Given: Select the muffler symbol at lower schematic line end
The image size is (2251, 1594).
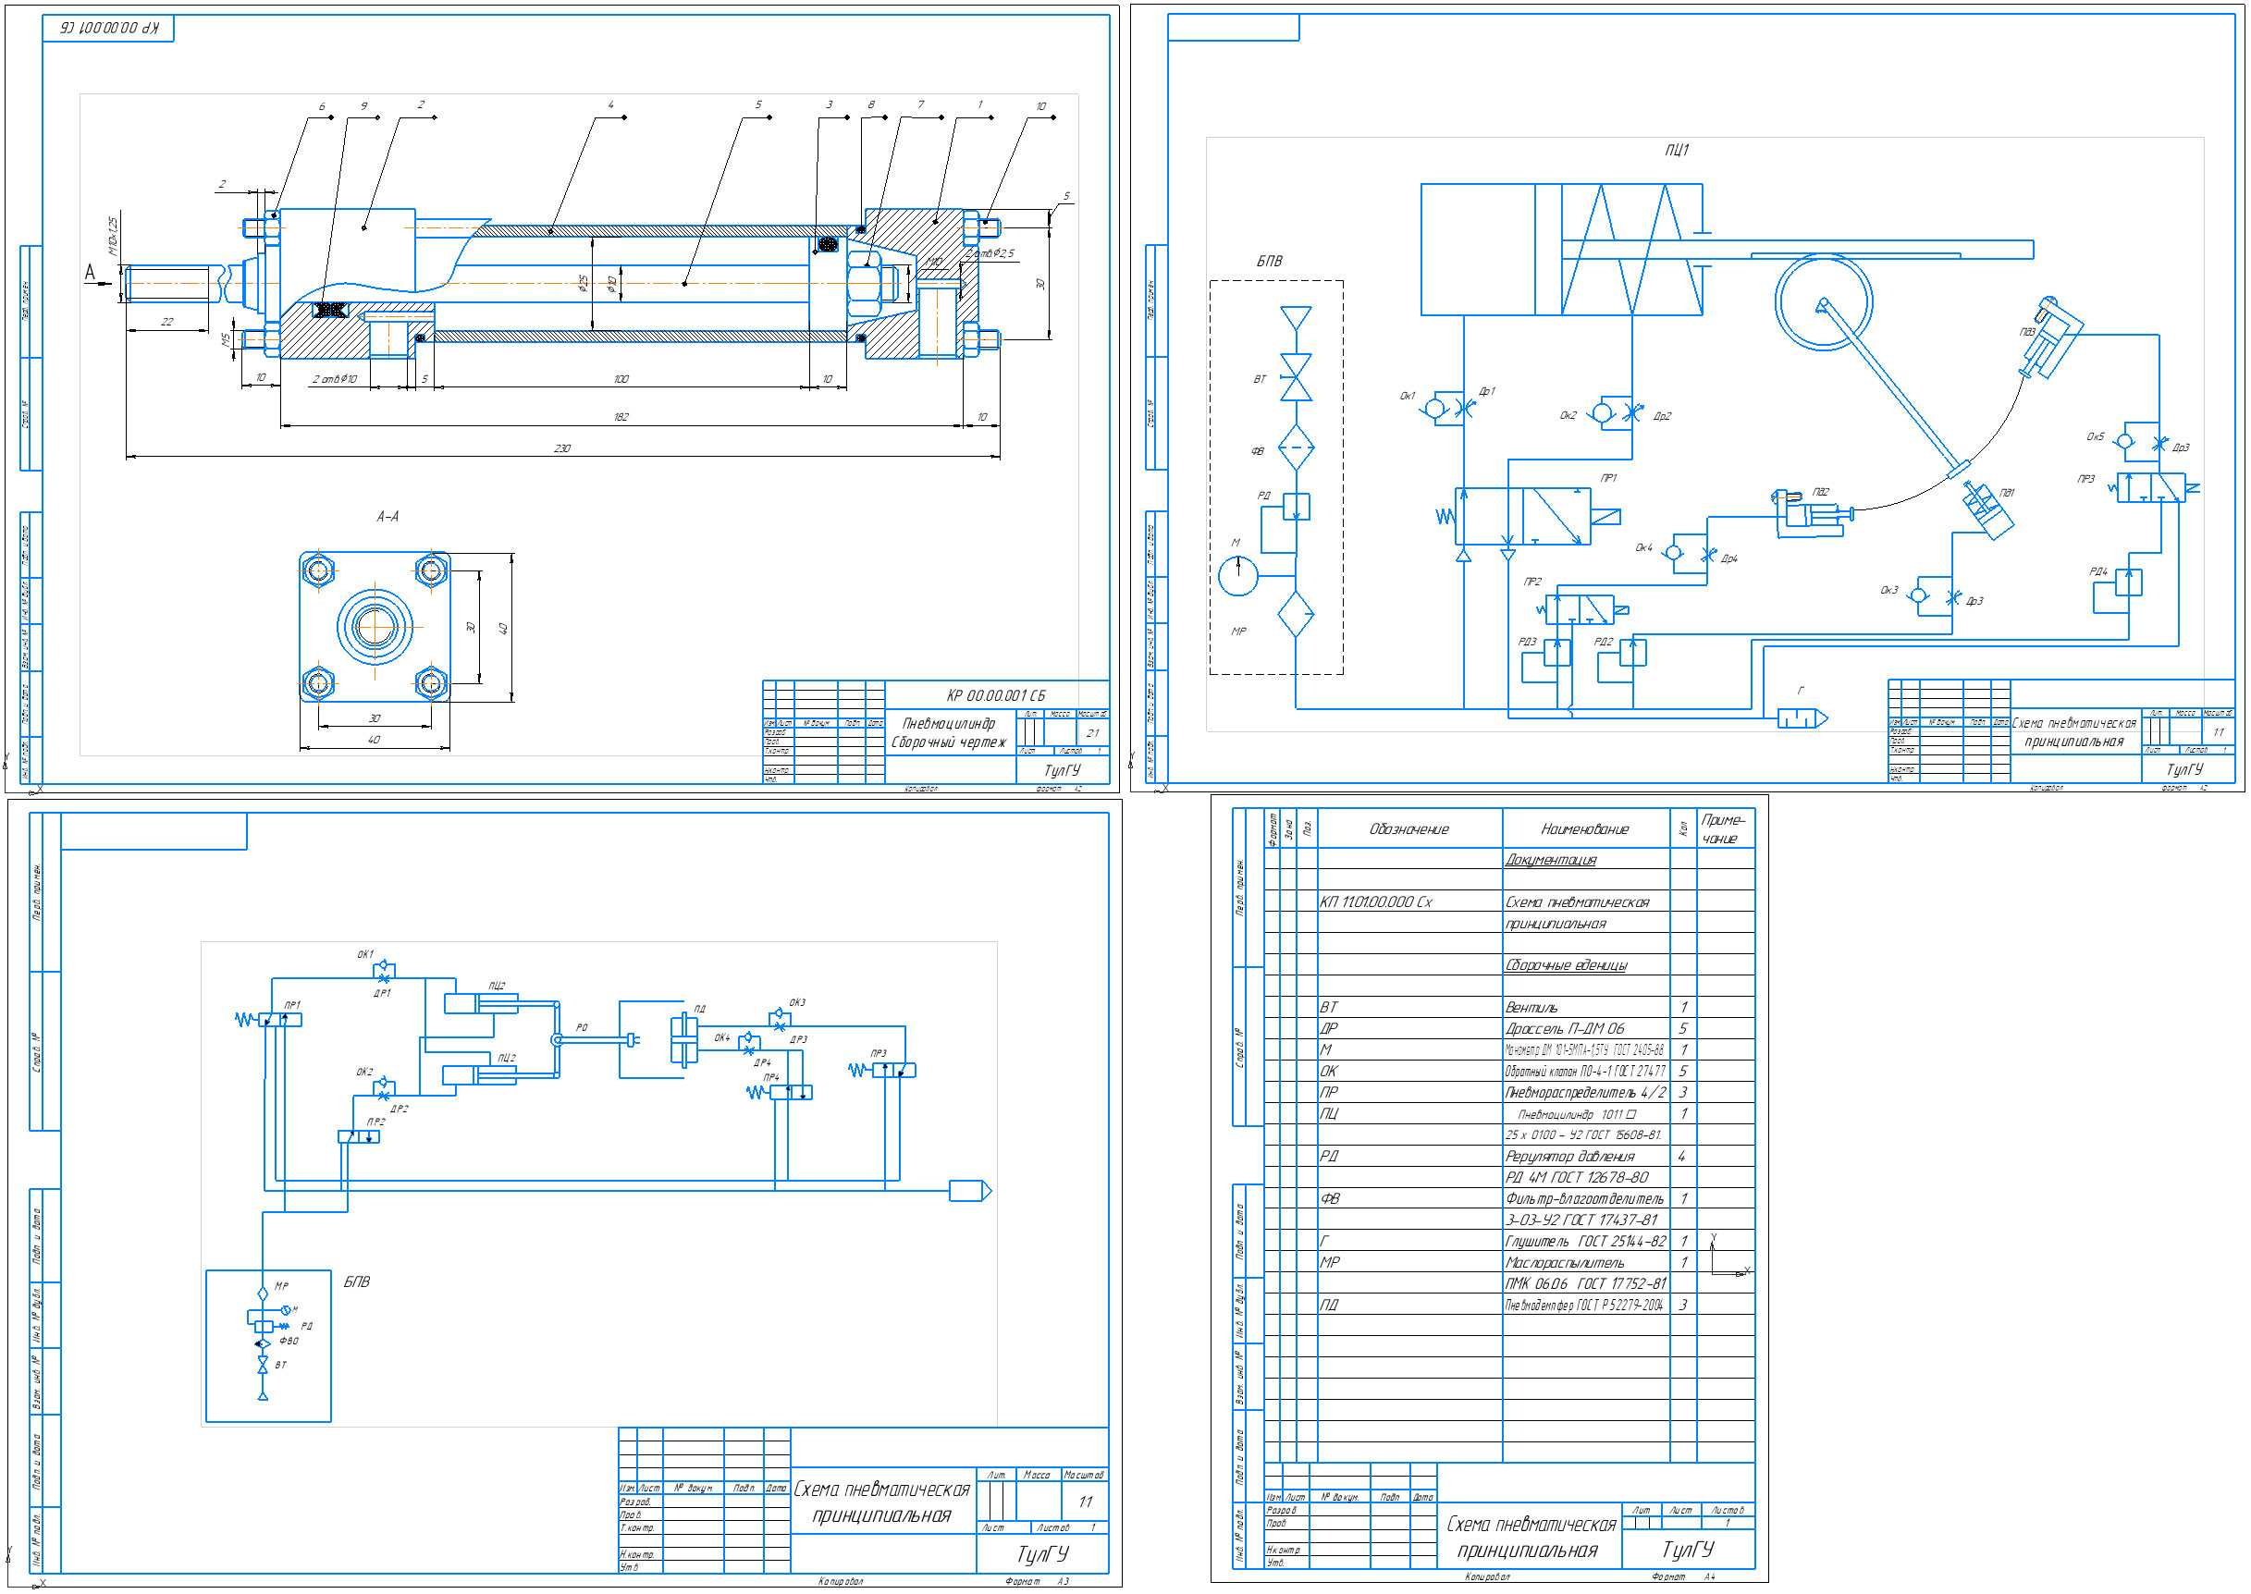Looking at the screenshot, I should pos(970,1192).
